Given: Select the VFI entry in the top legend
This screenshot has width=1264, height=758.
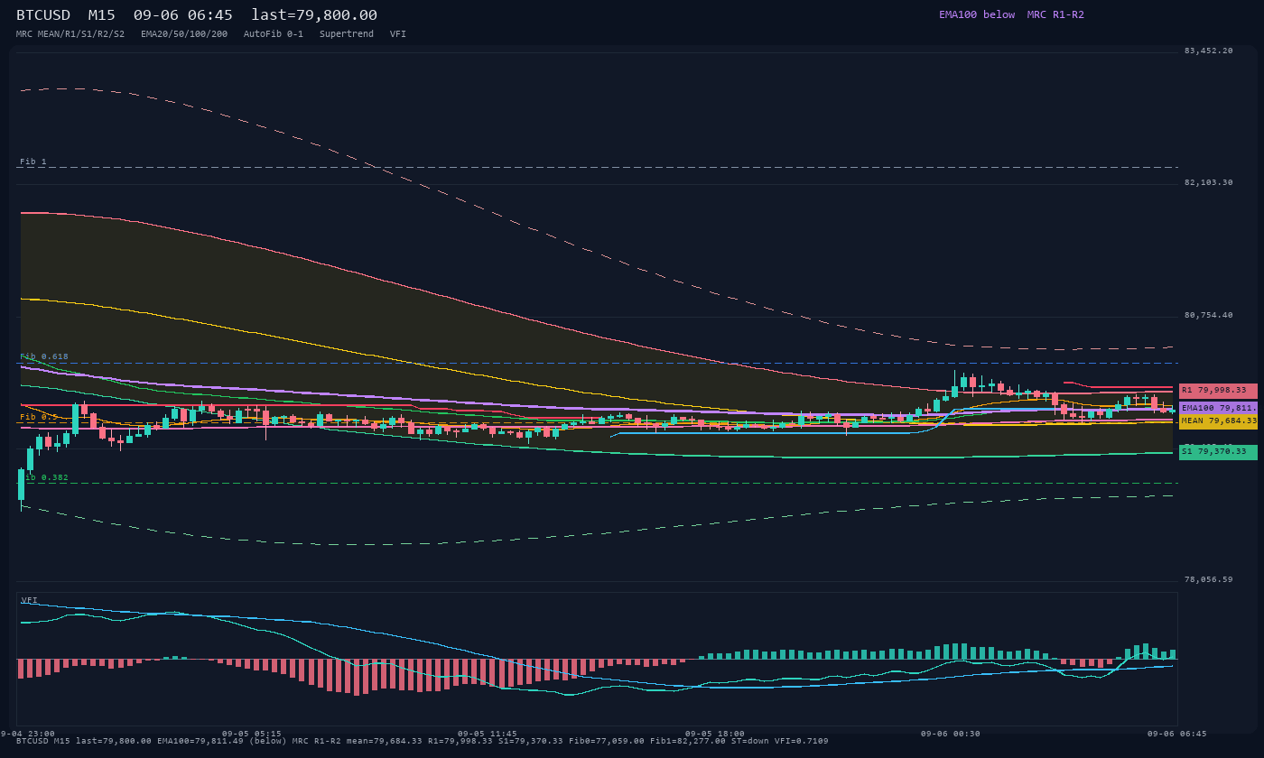Looking at the screenshot, I should [x=398, y=33].
